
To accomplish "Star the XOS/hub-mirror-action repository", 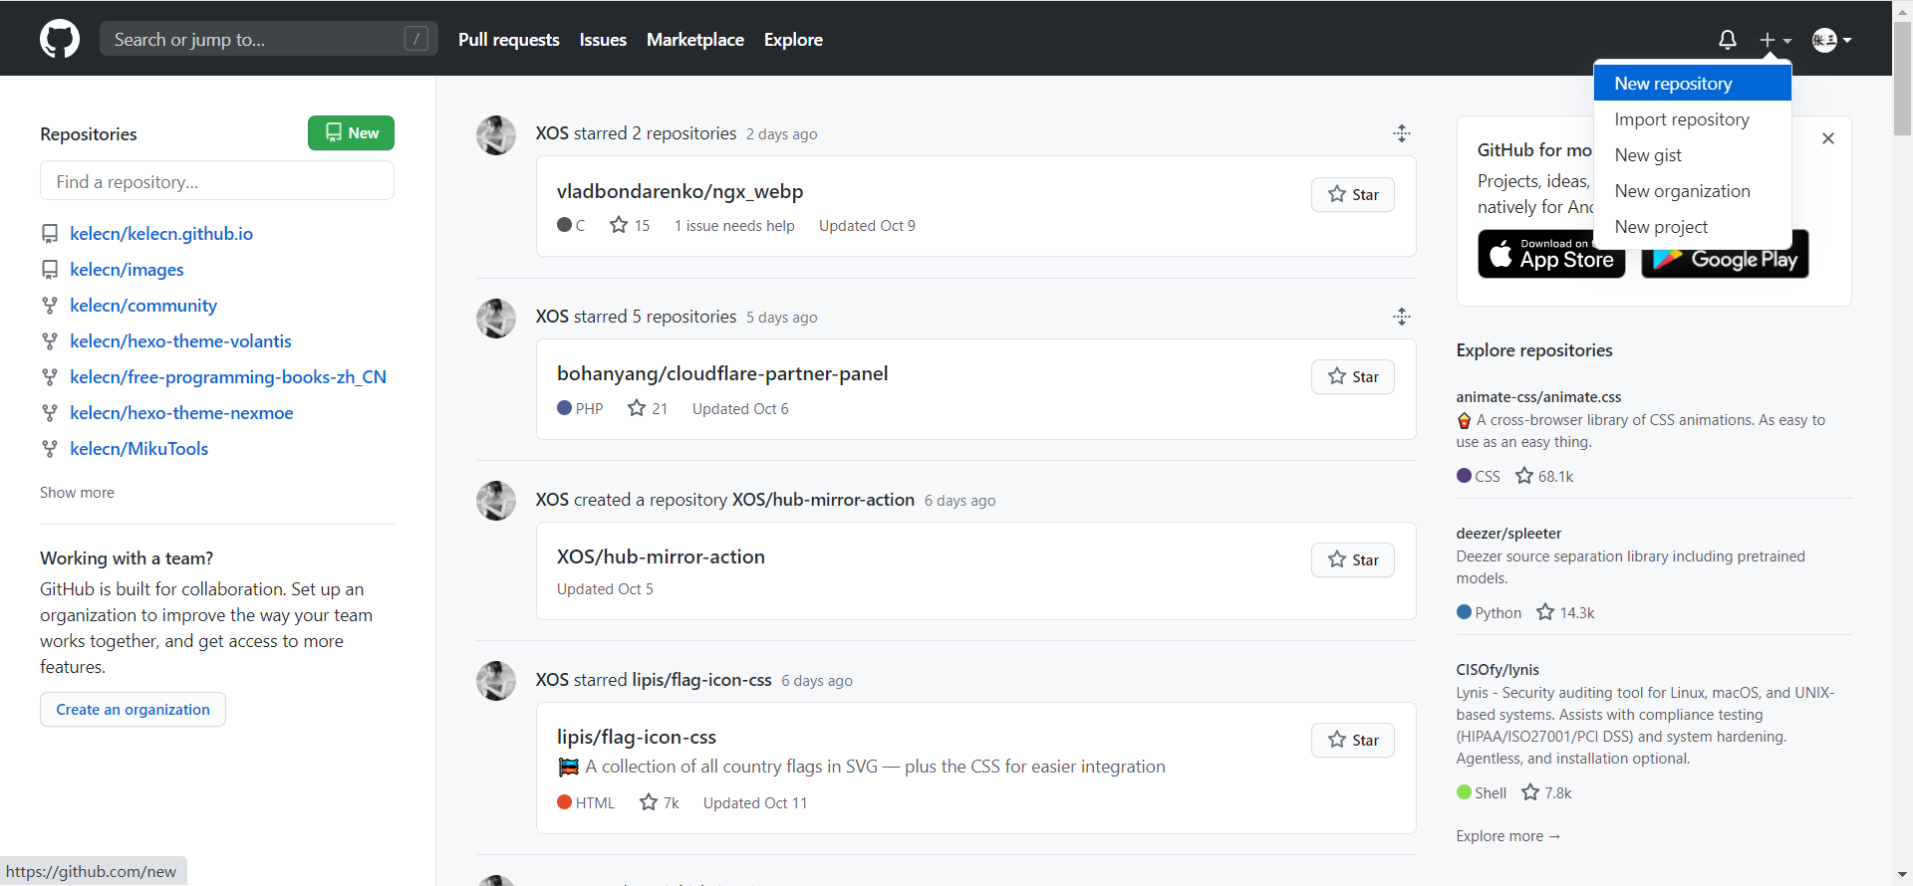I will [x=1352, y=560].
